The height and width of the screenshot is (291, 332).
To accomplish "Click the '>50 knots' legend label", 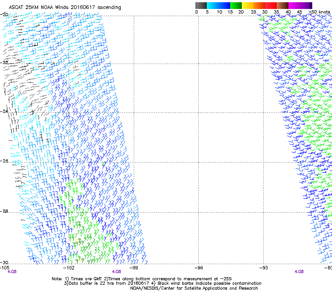I will coord(319,12).
